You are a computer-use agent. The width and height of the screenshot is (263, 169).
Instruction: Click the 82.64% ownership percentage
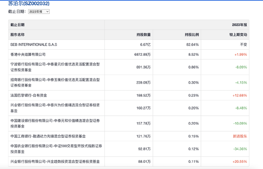point(193,45)
